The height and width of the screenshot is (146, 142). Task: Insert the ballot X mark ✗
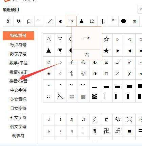(x=129, y=74)
